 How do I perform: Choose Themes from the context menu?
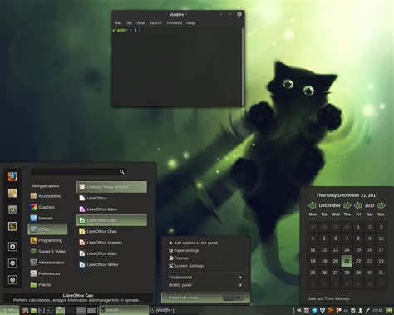[205, 258]
